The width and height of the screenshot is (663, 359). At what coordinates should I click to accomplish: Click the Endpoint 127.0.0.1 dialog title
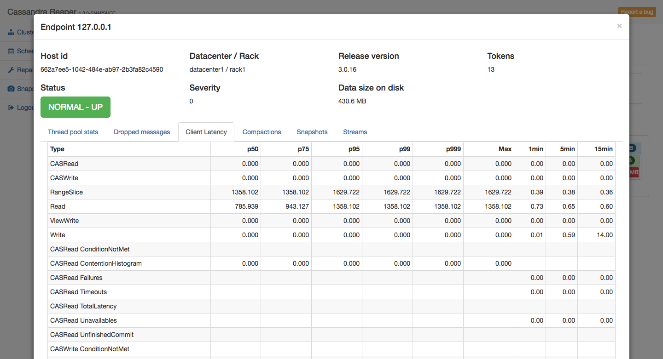tap(76, 27)
